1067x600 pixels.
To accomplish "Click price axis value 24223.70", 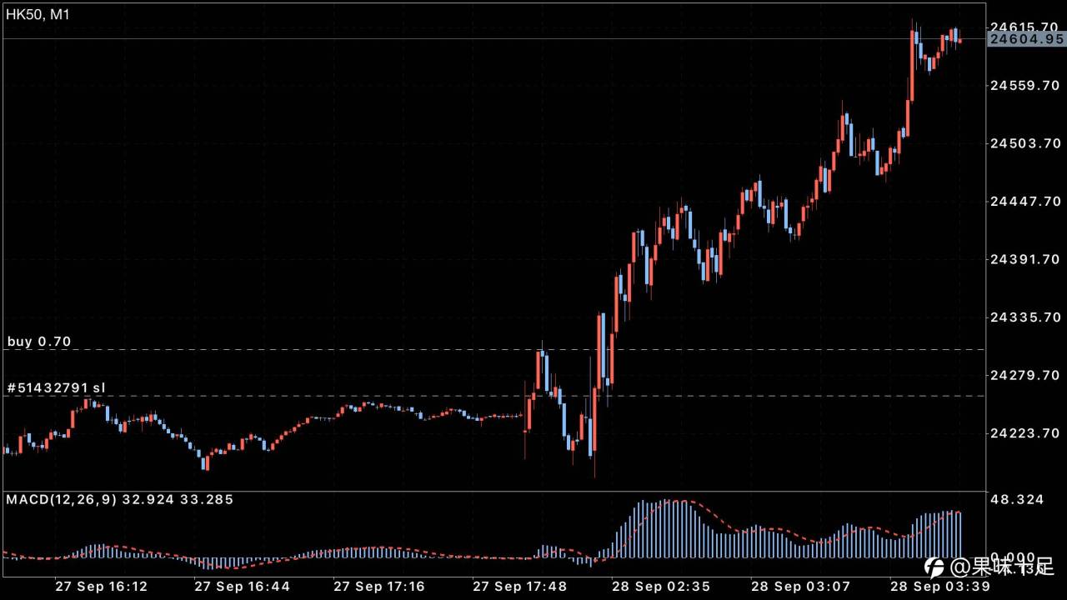I will 1024,432.
